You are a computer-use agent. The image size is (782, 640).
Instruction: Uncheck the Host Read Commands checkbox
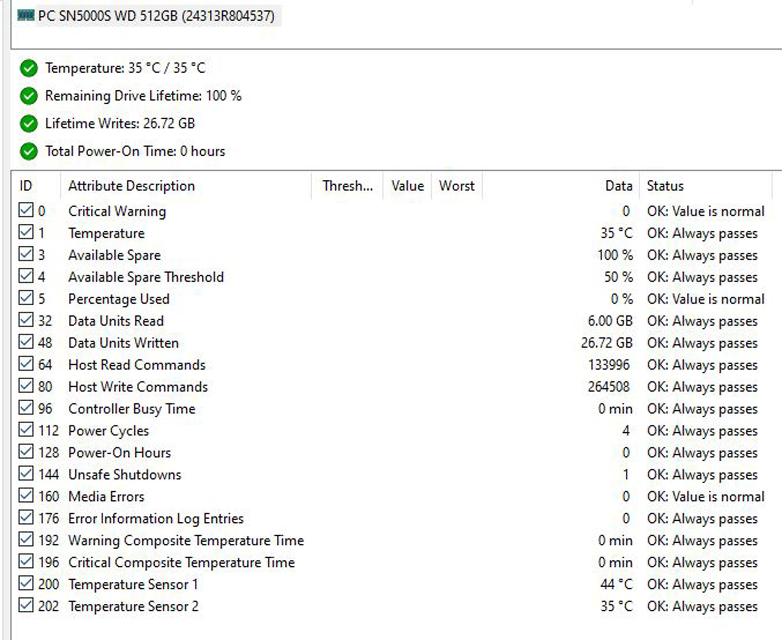(x=26, y=364)
